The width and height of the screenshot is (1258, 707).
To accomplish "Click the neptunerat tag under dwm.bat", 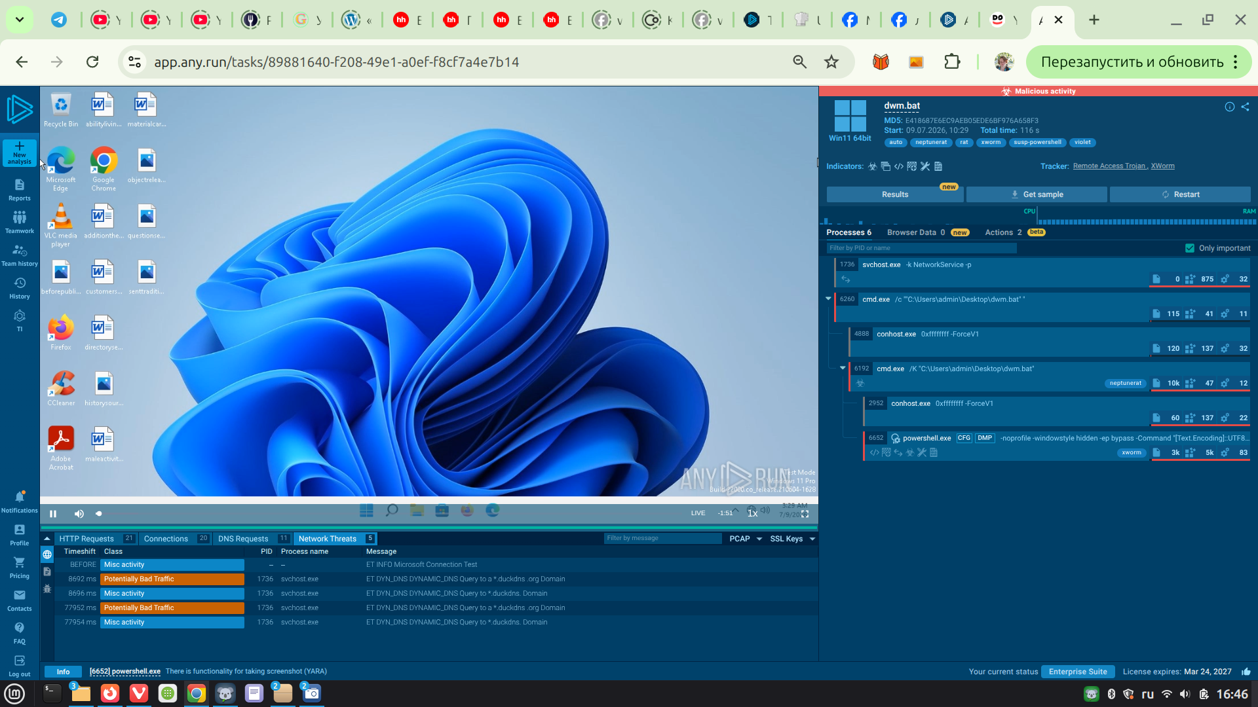I will [x=931, y=143].
